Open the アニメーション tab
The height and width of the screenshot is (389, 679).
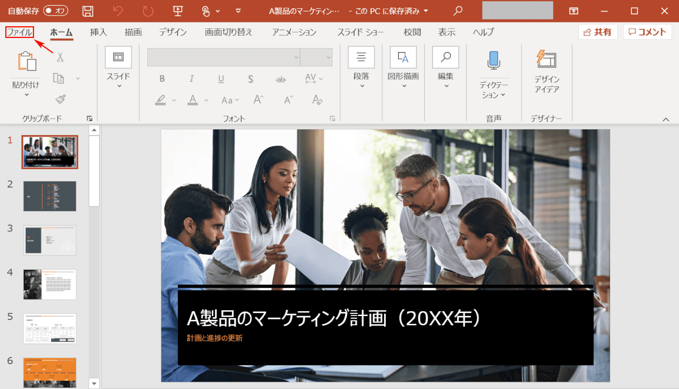click(x=295, y=33)
